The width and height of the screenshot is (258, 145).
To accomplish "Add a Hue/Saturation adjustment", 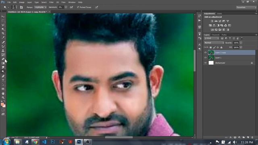I will click(210, 25).
